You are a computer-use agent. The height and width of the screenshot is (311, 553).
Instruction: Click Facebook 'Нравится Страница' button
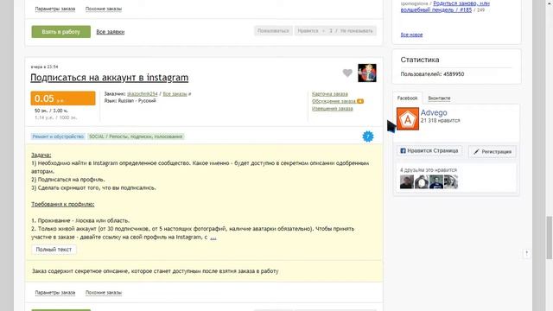(x=429, y=151)
